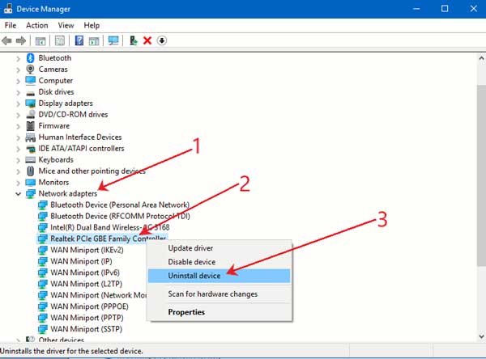
Task: Select Bluetooth Device (Personal Area Network)
Action: [x=120, y=205]
